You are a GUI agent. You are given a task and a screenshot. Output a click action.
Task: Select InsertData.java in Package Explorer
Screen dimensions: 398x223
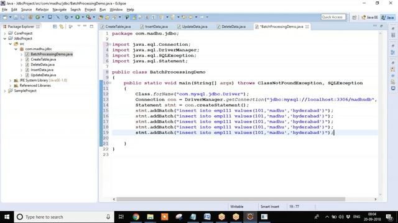tap(42, 70)
